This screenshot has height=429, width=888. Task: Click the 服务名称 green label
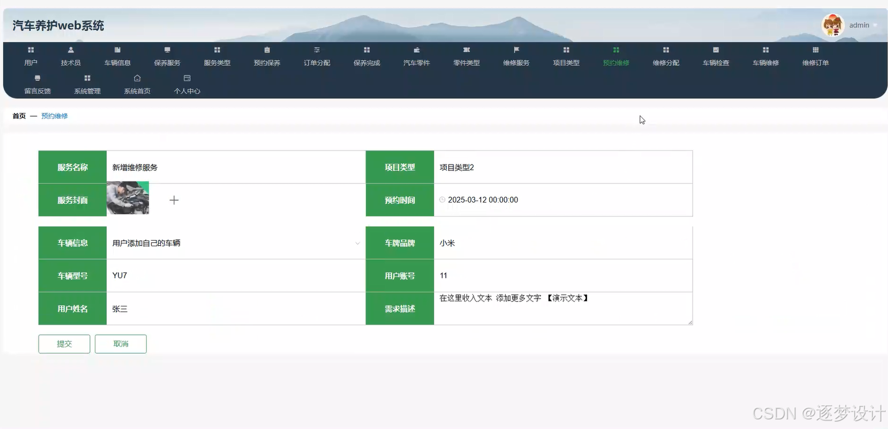[73, 167]
